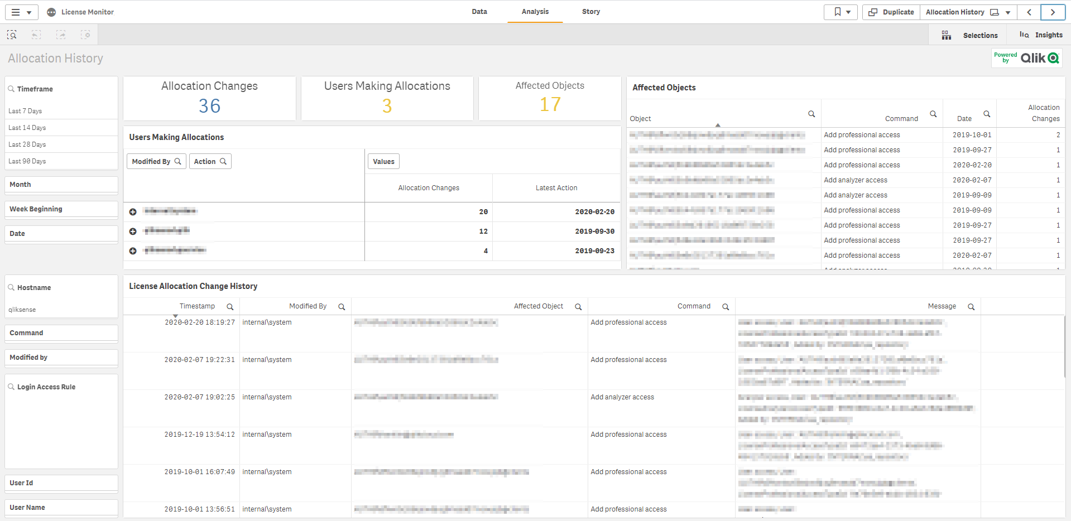Click the undo selection arrow icon
This screenshot has height=521, width=1071.
click(36, 34)
